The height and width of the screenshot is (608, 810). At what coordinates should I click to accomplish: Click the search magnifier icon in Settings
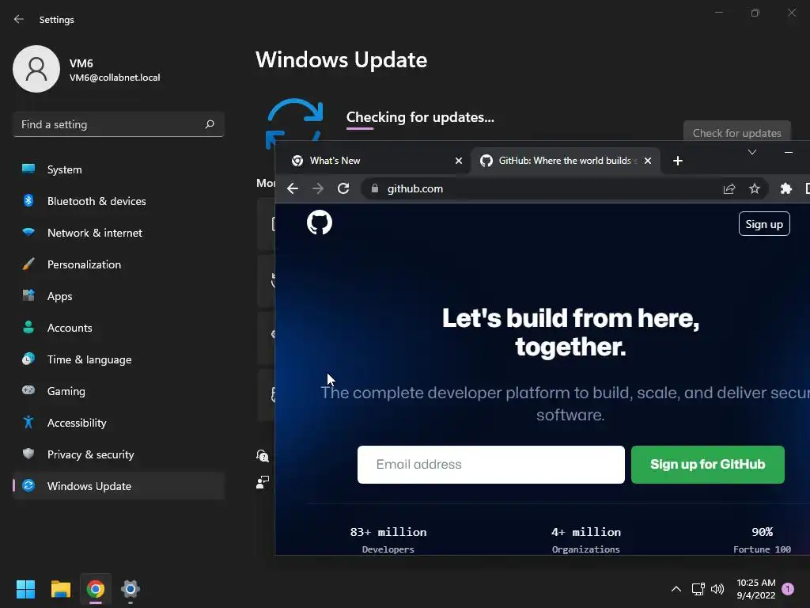(x=209, y=124)
